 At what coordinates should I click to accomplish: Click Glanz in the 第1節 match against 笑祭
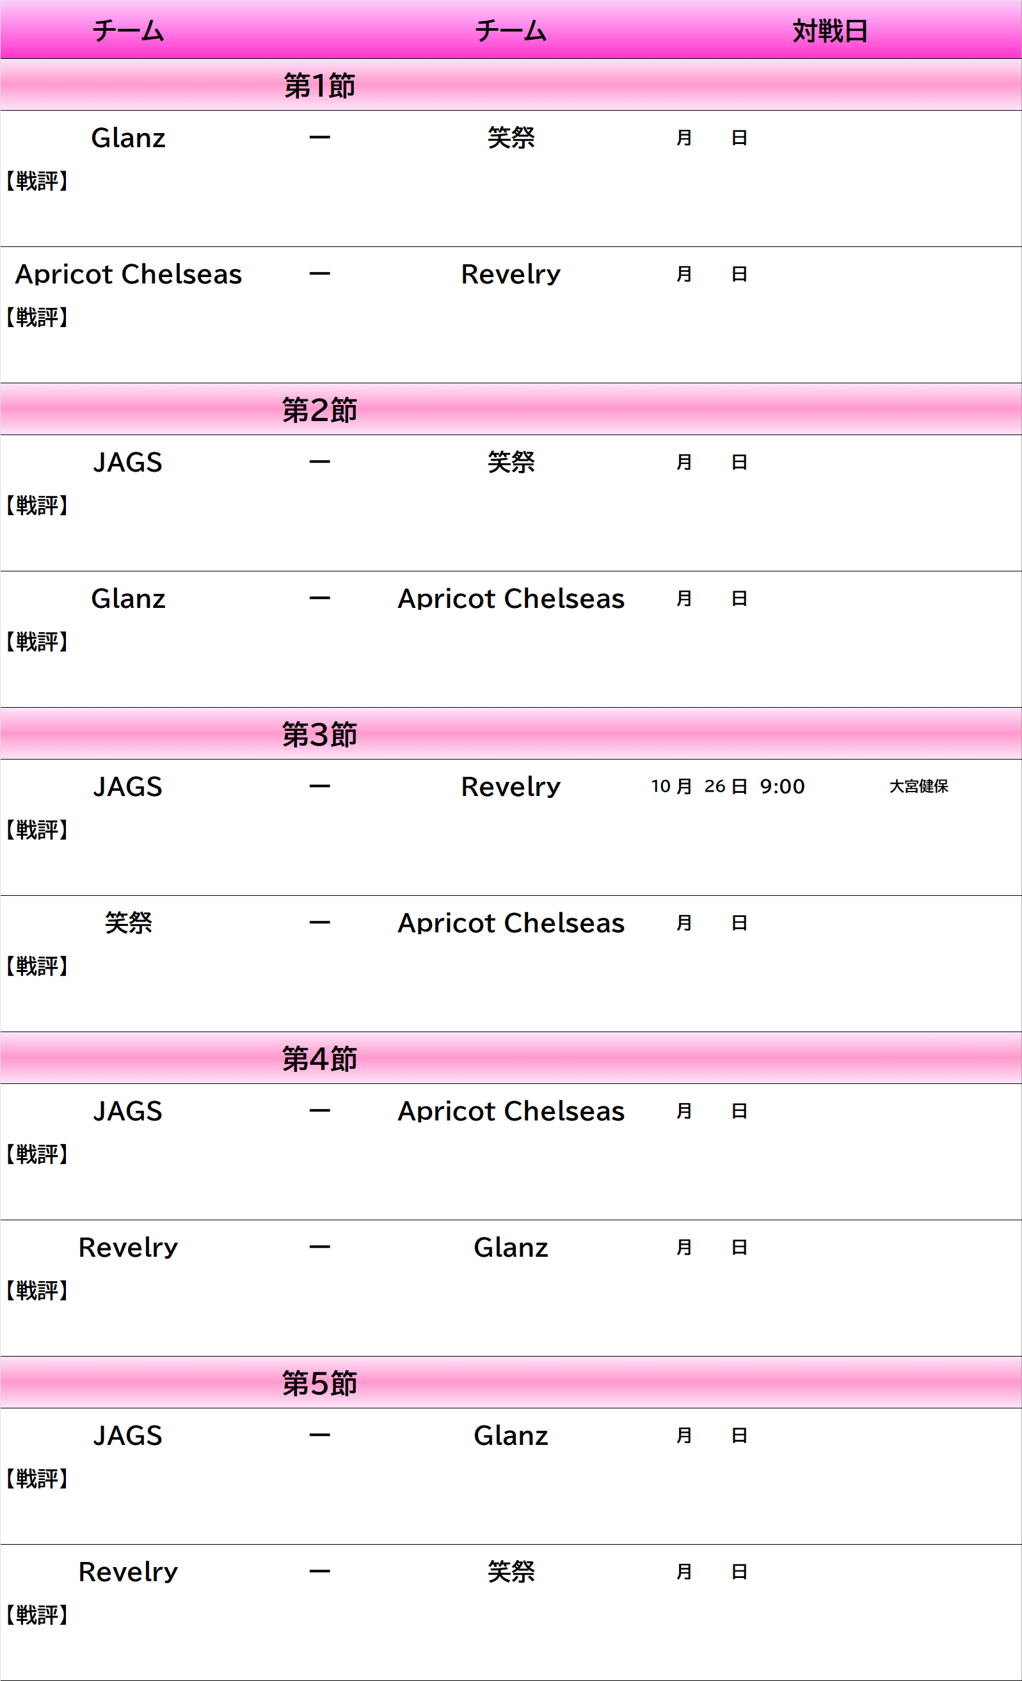(128, 138)
